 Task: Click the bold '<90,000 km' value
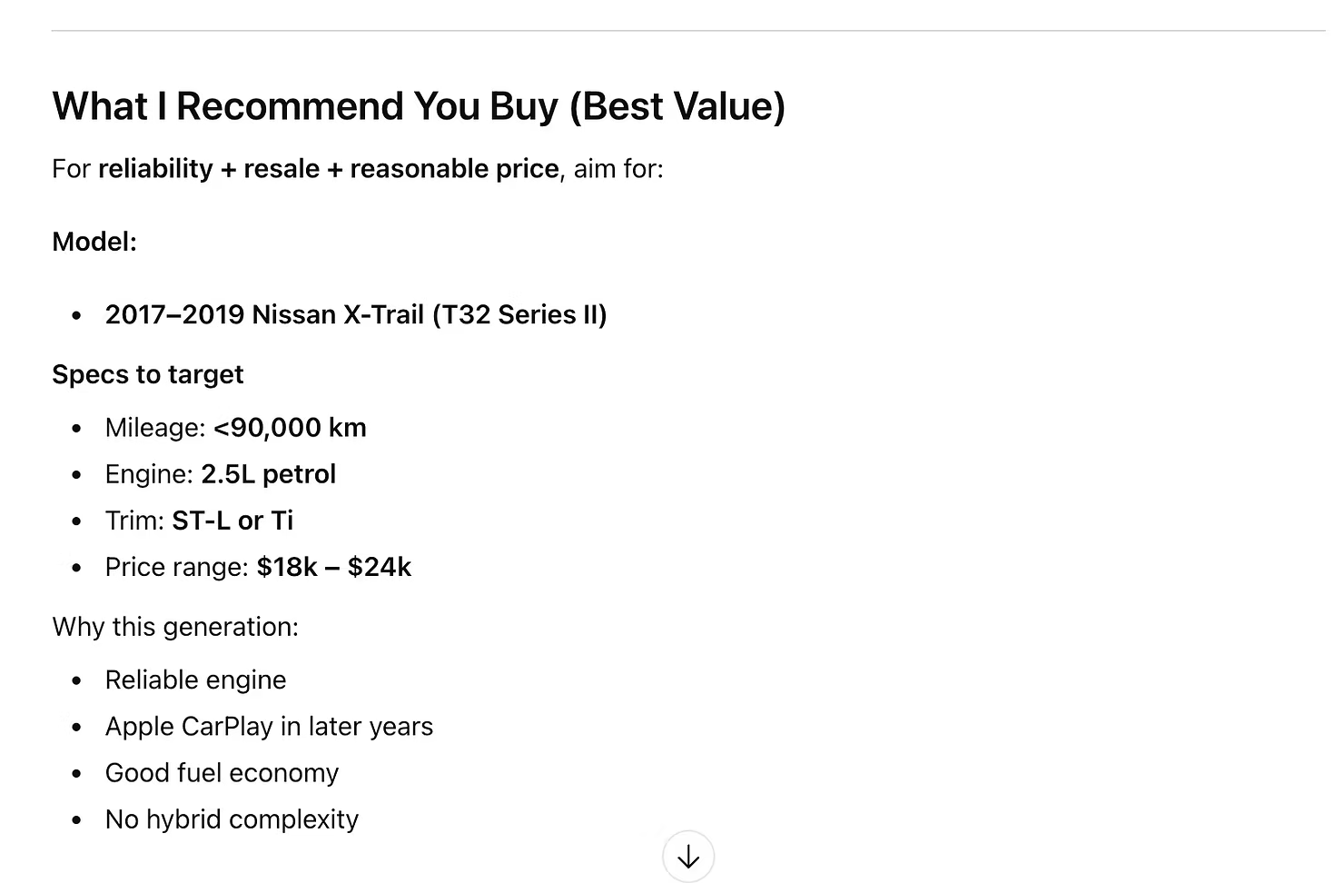(x=290, y=428)
